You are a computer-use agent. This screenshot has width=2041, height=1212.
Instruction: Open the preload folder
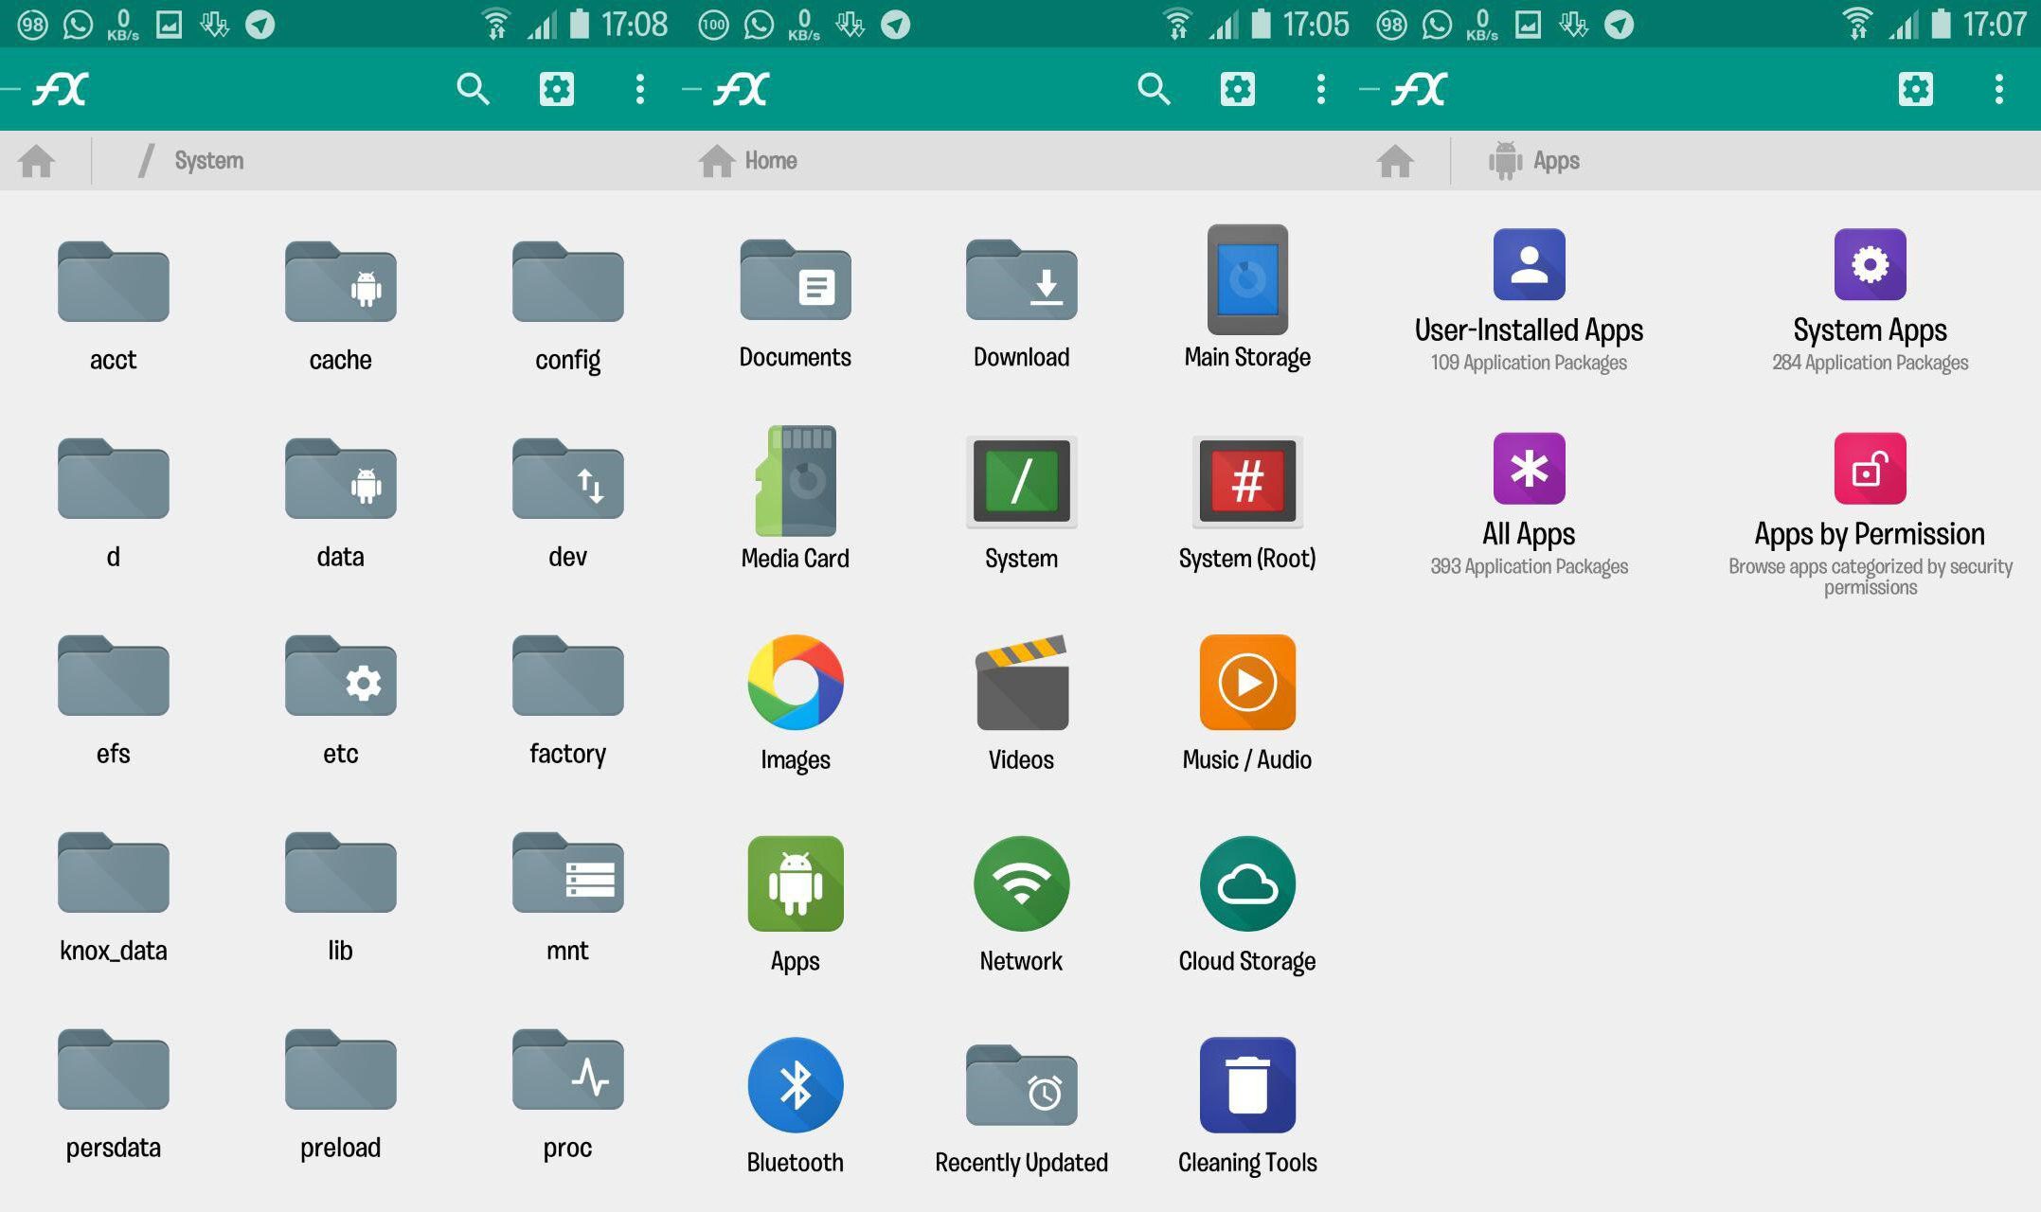click(x=340, y=1070)
